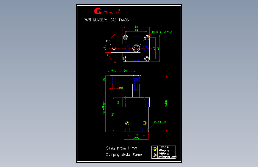258x167 pixels.
Task: Select the part number value 'CAS-FA40S'
Action: (120, 20)
